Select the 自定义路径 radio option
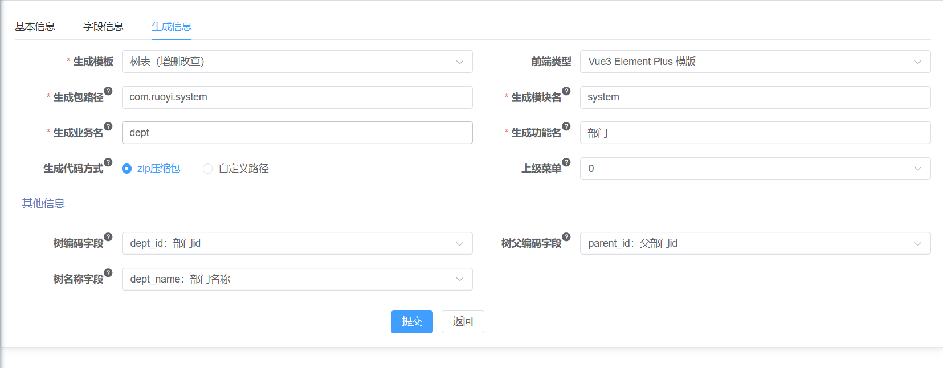 [x=236, y=169]
